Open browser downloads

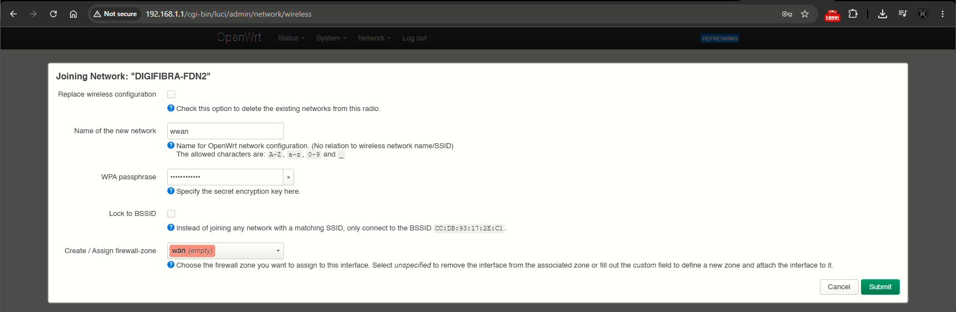click(x=882, y=14)
